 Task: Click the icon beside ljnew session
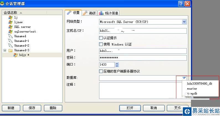(11, 22)
